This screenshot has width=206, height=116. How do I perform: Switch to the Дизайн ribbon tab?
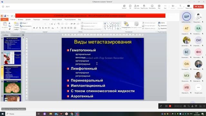click(28, 19)
